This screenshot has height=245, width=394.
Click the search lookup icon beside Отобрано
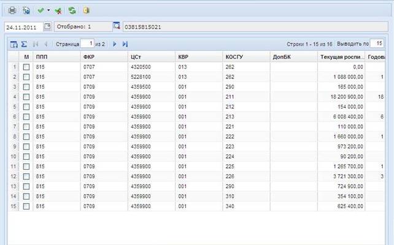pos(117,26)
